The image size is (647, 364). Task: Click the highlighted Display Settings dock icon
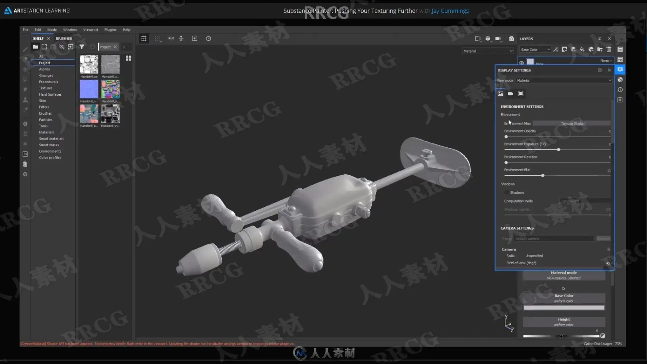click(x=620, y=69)
